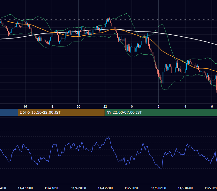Image resolution: width=217 pixels, height=191 pixels.
Task: Click the 11/4 20:00 timestamp on oscillator axis
Action: click(x=79, y=188)
